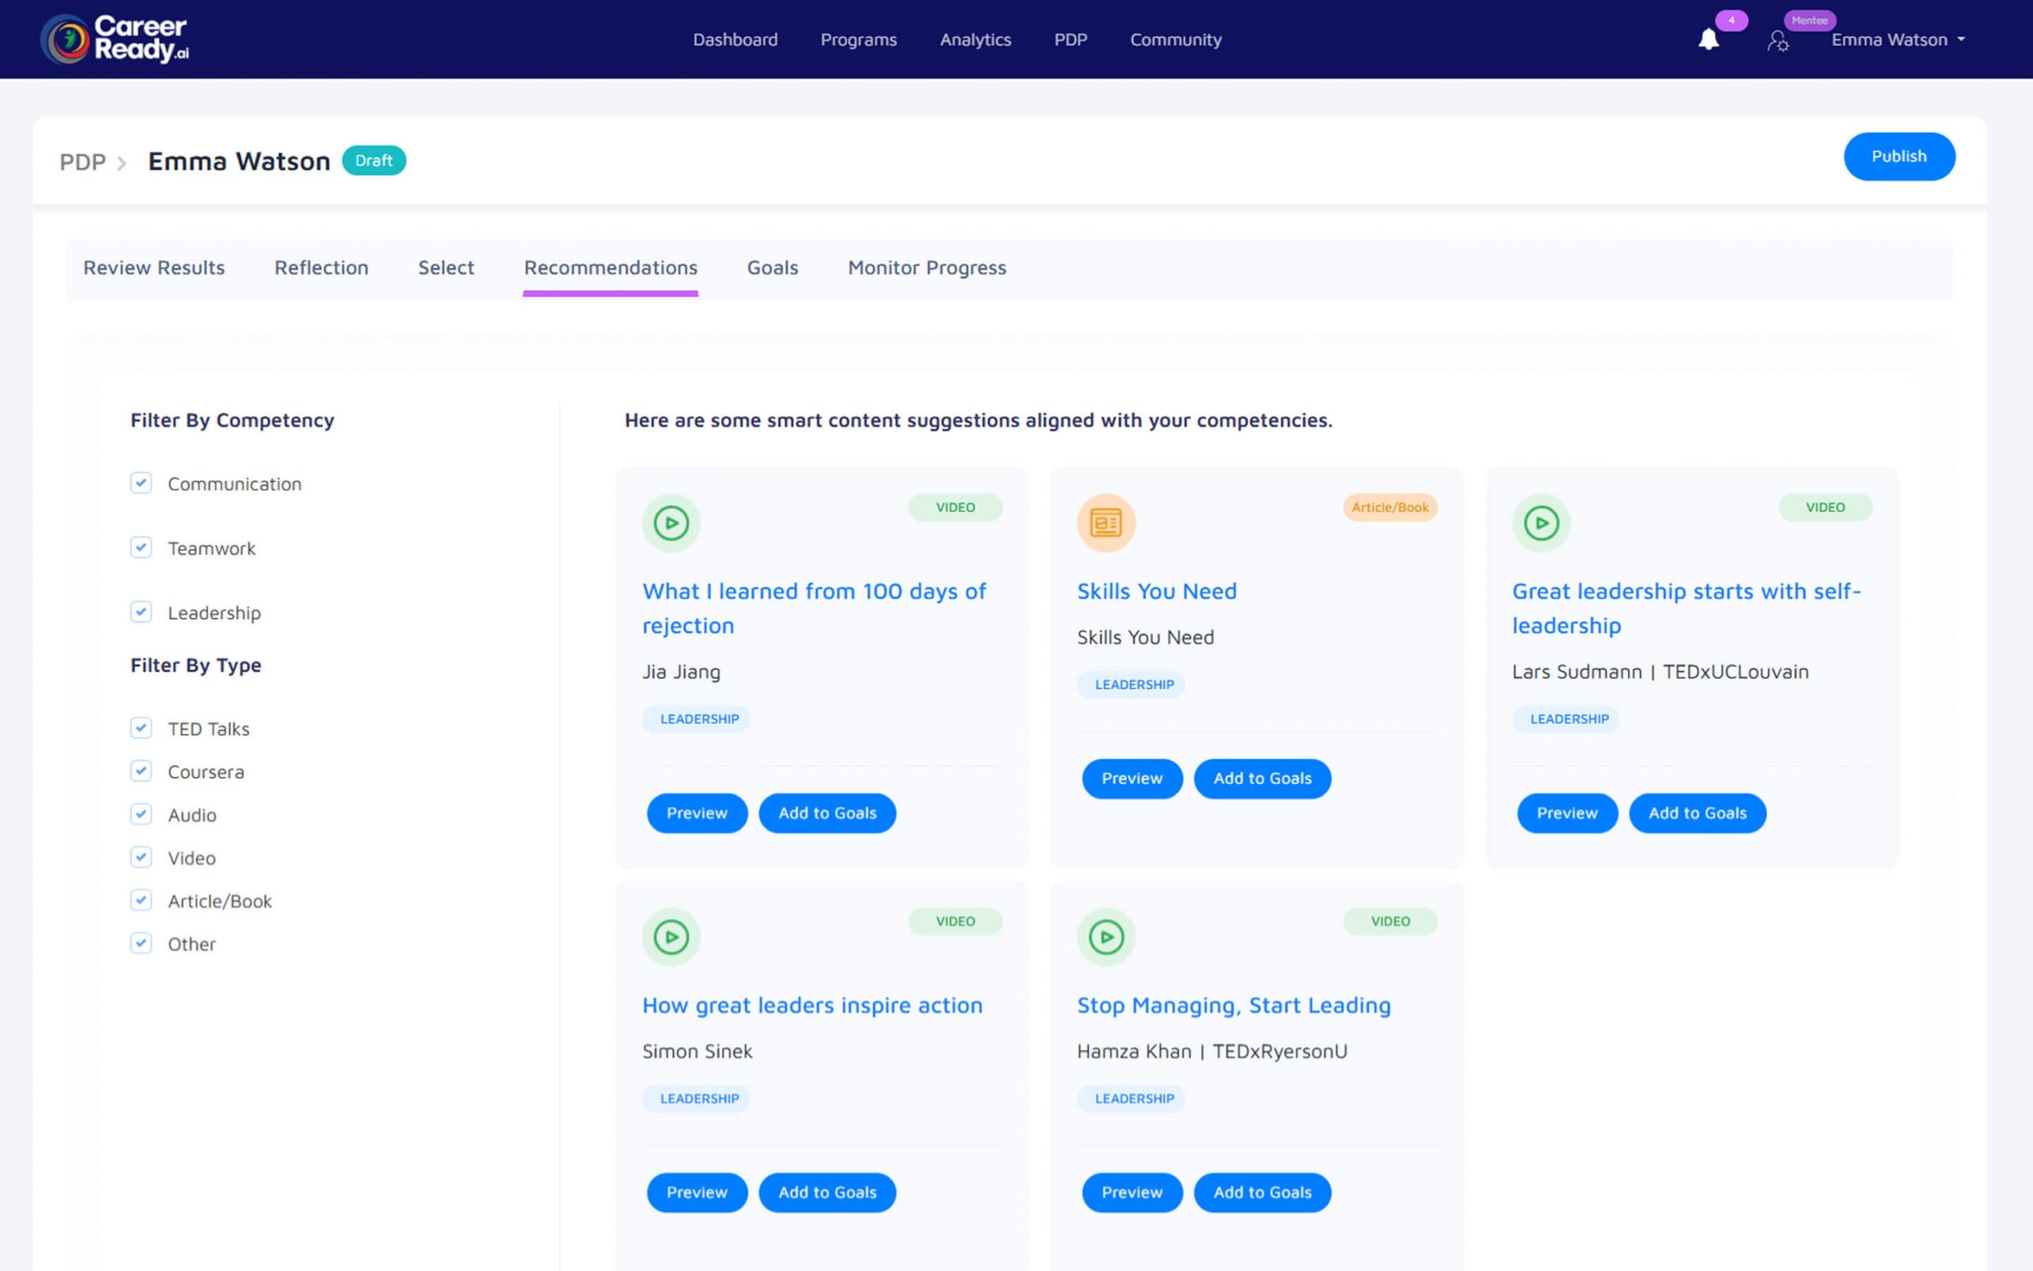Open the Emma Watson account dropdown
This screenshot has width=2033, height=1271.
(1898, 39)
